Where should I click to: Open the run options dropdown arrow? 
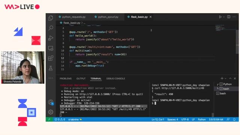pyautogui.click(x=224, y=17)
